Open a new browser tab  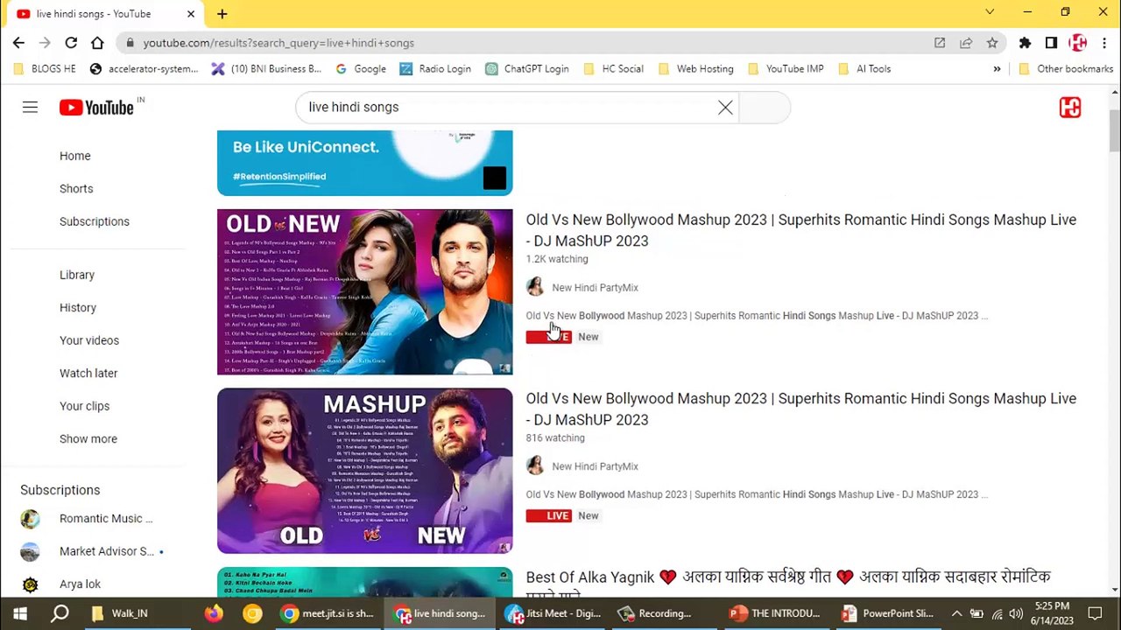(x=222, y=14)
